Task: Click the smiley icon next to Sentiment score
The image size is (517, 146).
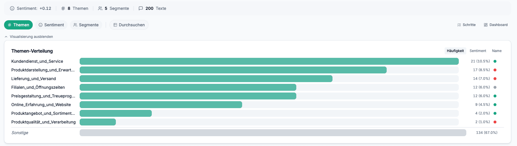Action: (x=12, y=8)
